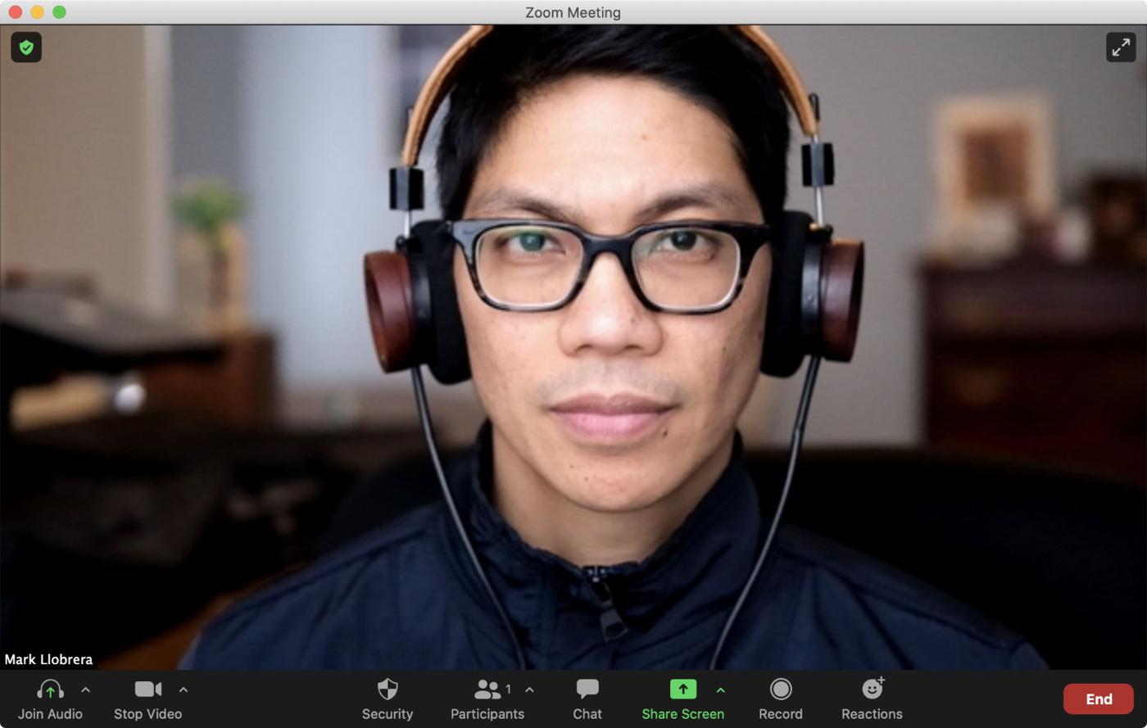
Task: Expand the green share options caret
Action: [720, 690]
